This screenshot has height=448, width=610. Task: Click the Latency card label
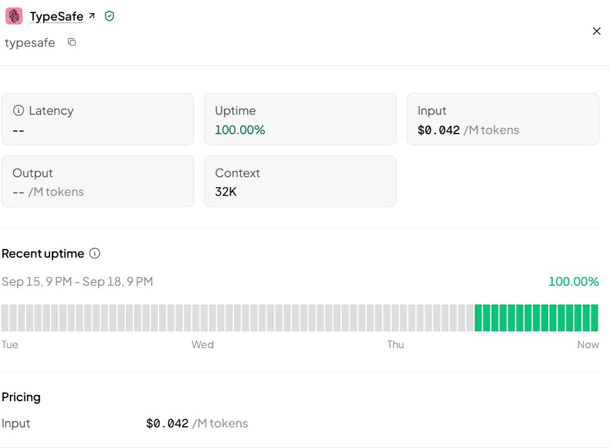point(51,110)
